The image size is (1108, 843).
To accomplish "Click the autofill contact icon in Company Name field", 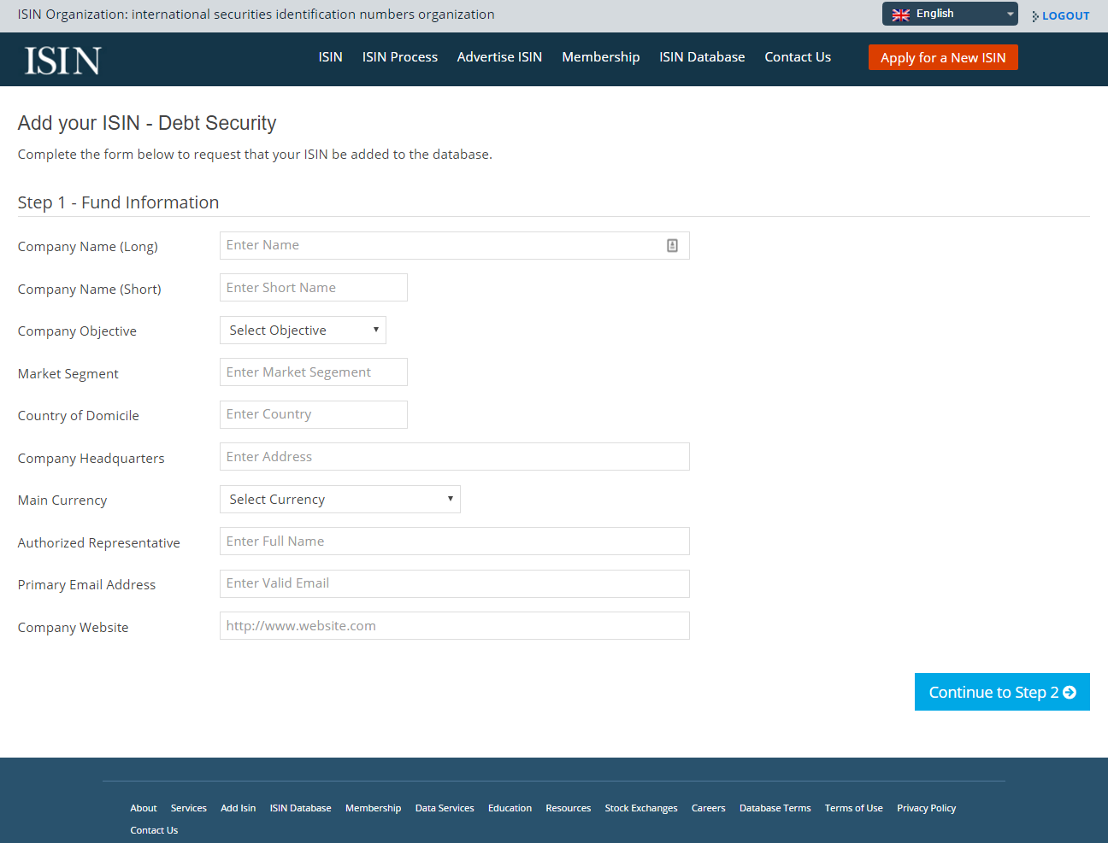I will (x=672, y=246).
